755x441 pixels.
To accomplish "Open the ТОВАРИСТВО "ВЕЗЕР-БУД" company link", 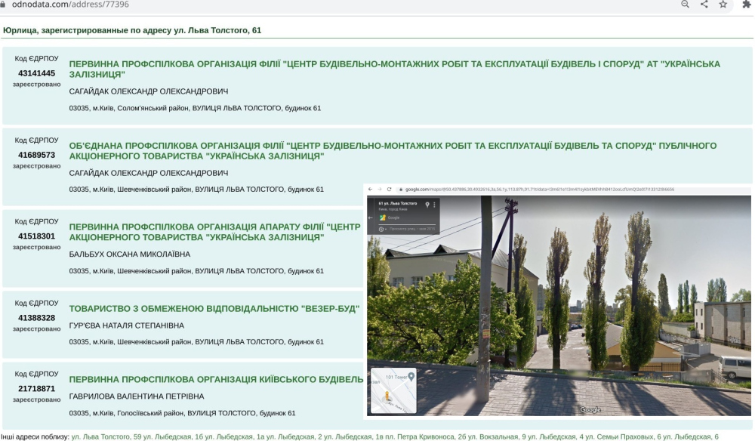I will click(x=214, y=309).
